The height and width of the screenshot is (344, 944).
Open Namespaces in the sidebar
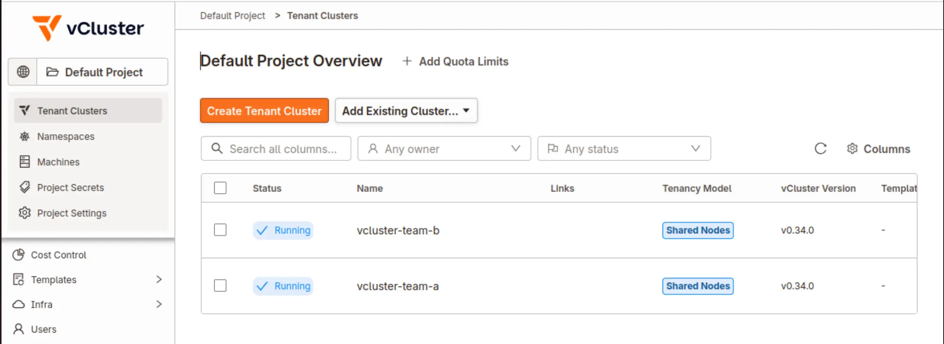[x=88, y=136]
